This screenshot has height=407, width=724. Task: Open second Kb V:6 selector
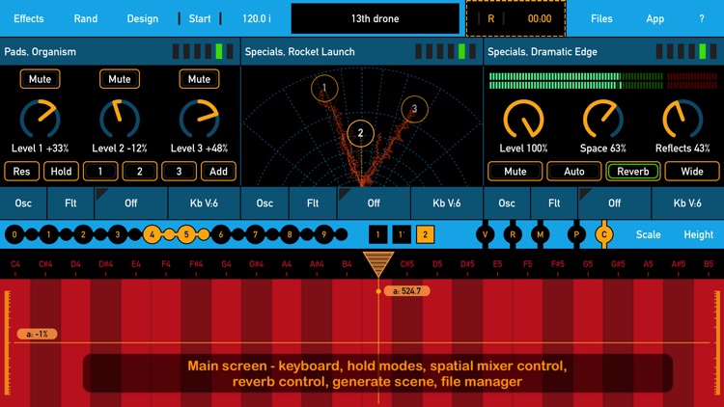coord(447,203)
